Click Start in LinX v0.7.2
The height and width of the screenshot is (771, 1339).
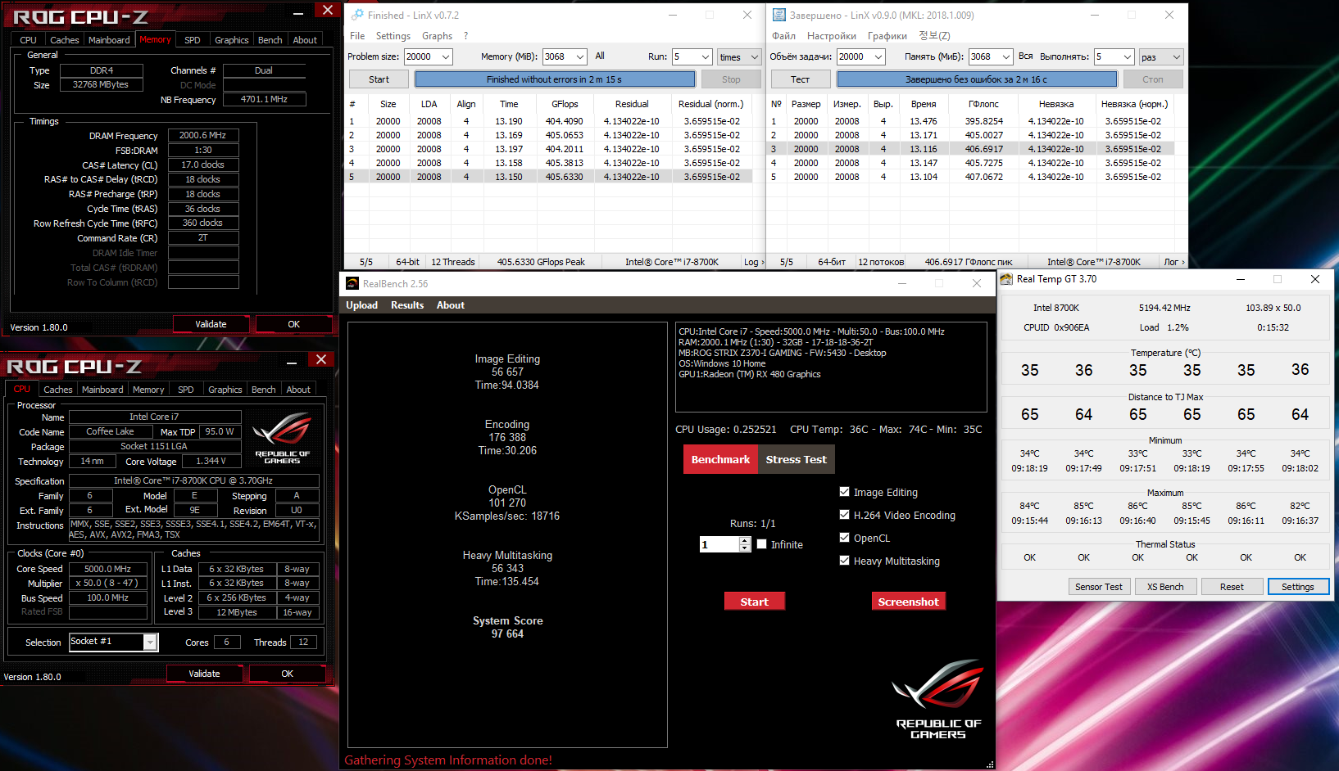tap(379, 79)
